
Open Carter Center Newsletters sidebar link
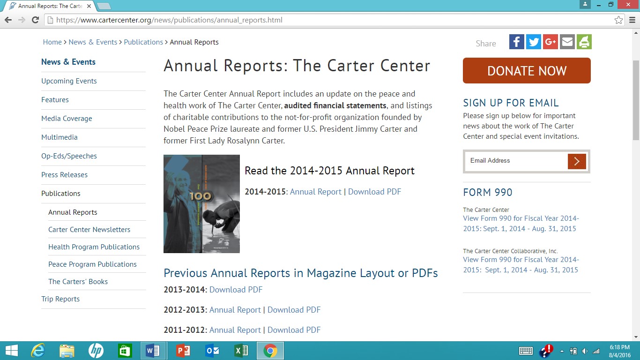click(89, 230)
